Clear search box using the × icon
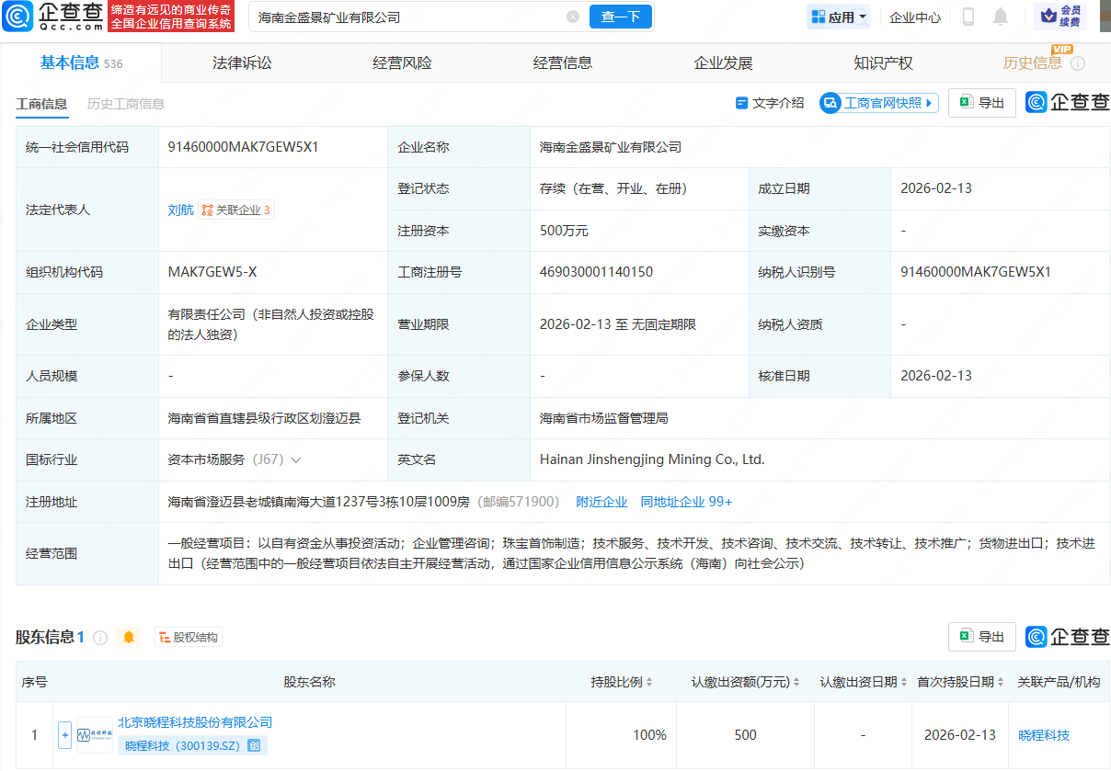This screenshot has height=771, width=1111. 574,16
